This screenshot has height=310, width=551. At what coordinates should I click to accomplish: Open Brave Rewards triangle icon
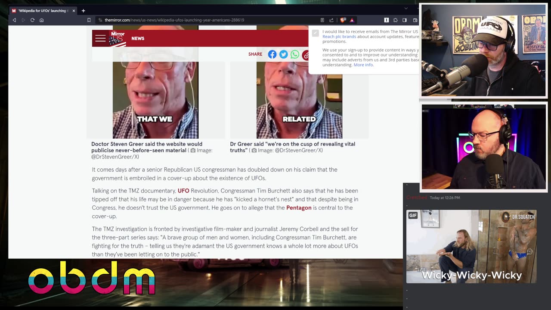pyautogui.click(x=352, y=20)
